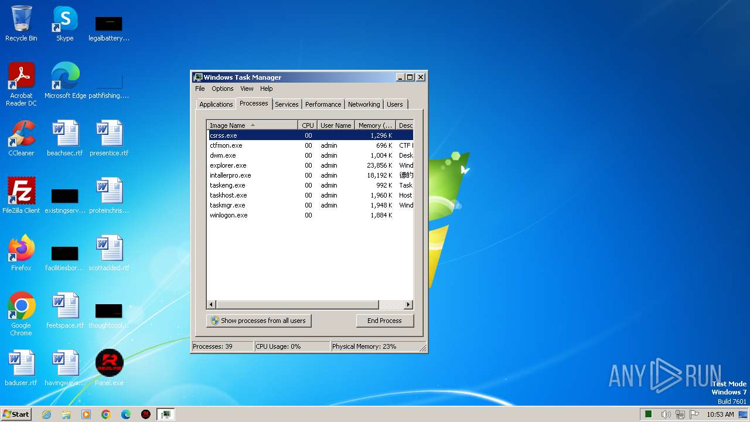Click the green CPU meter tray icon
The height and width of the screenshot is (422, 750).
click(x=649, y=414)
